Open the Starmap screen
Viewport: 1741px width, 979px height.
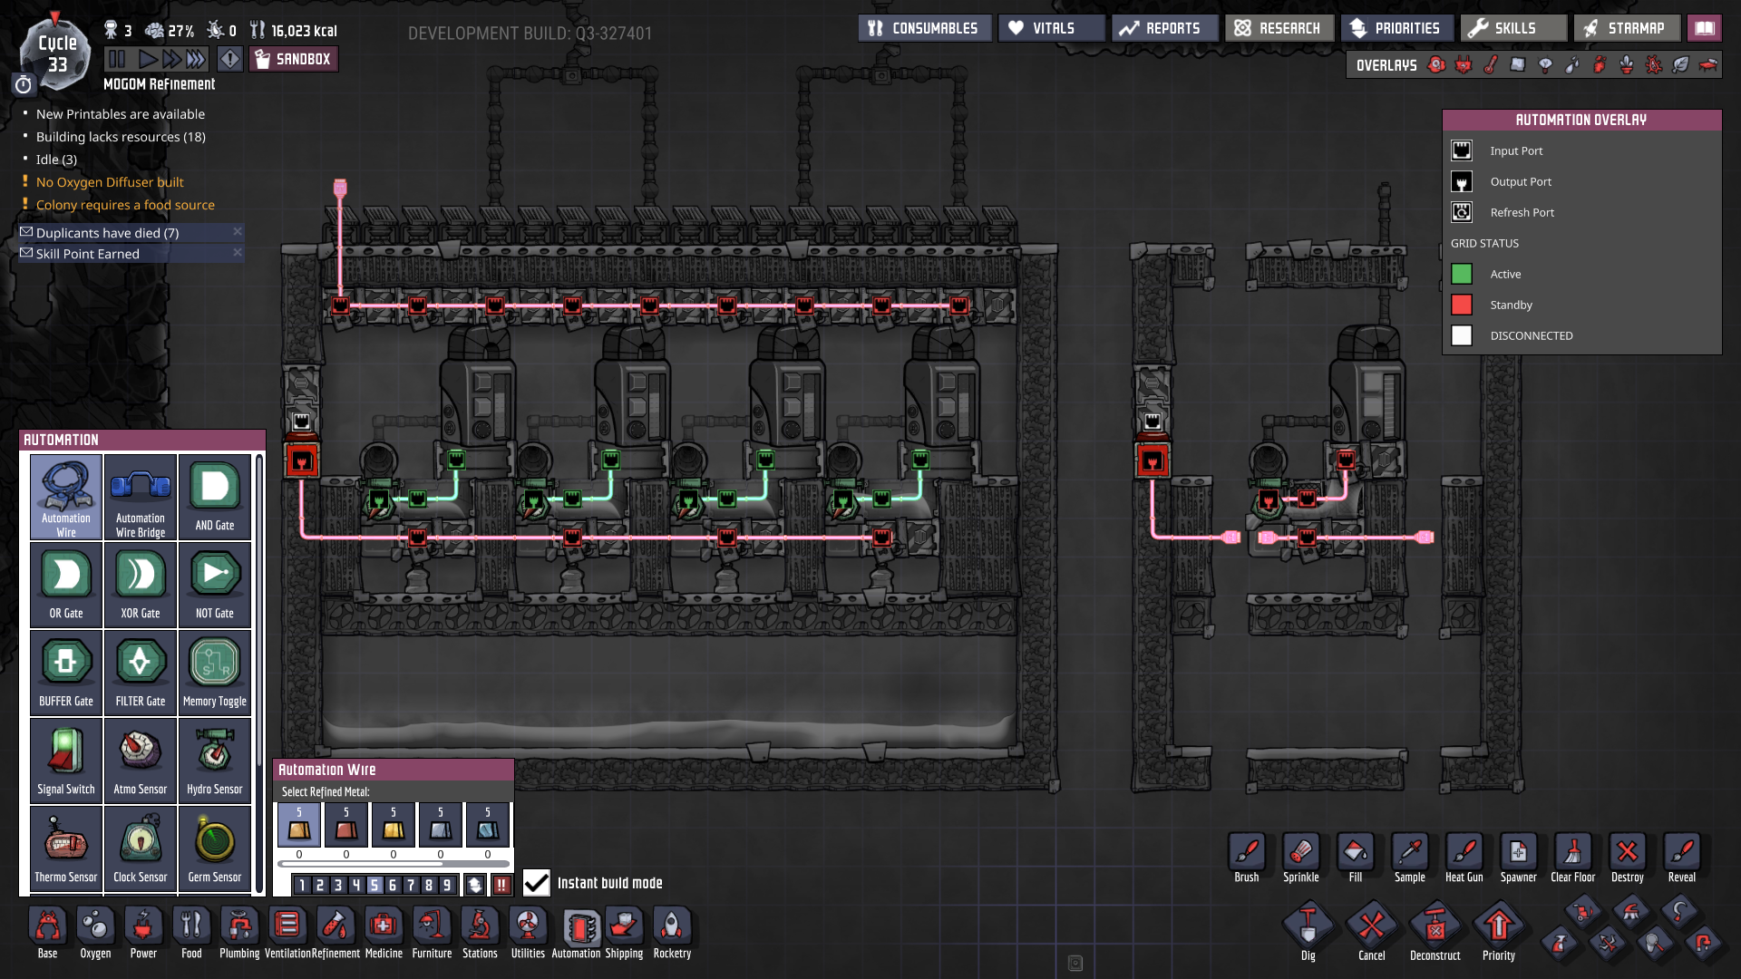click(x=1626, y=28)
